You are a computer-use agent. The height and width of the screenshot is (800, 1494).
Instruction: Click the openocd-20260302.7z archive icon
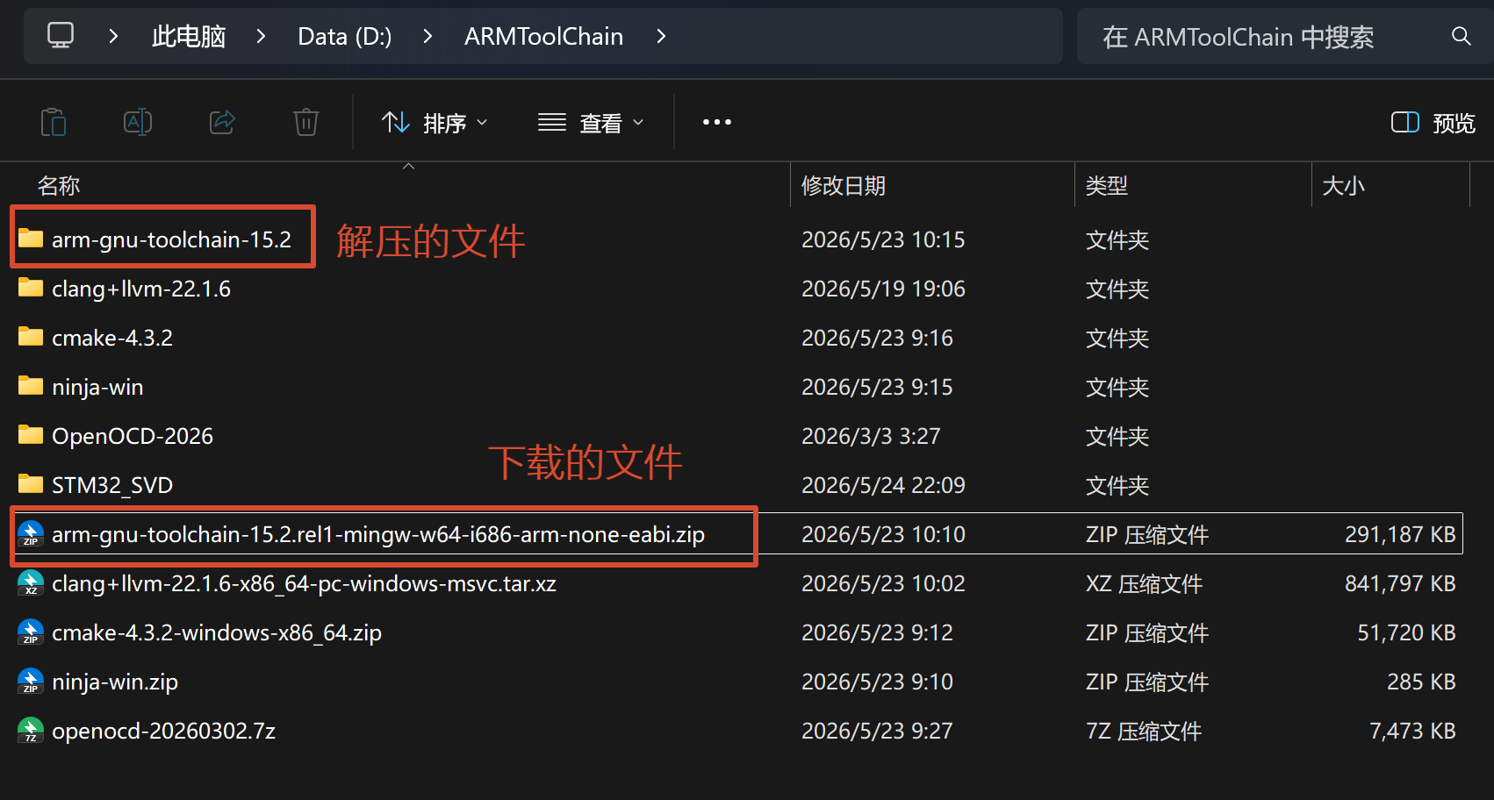point(31,731)
